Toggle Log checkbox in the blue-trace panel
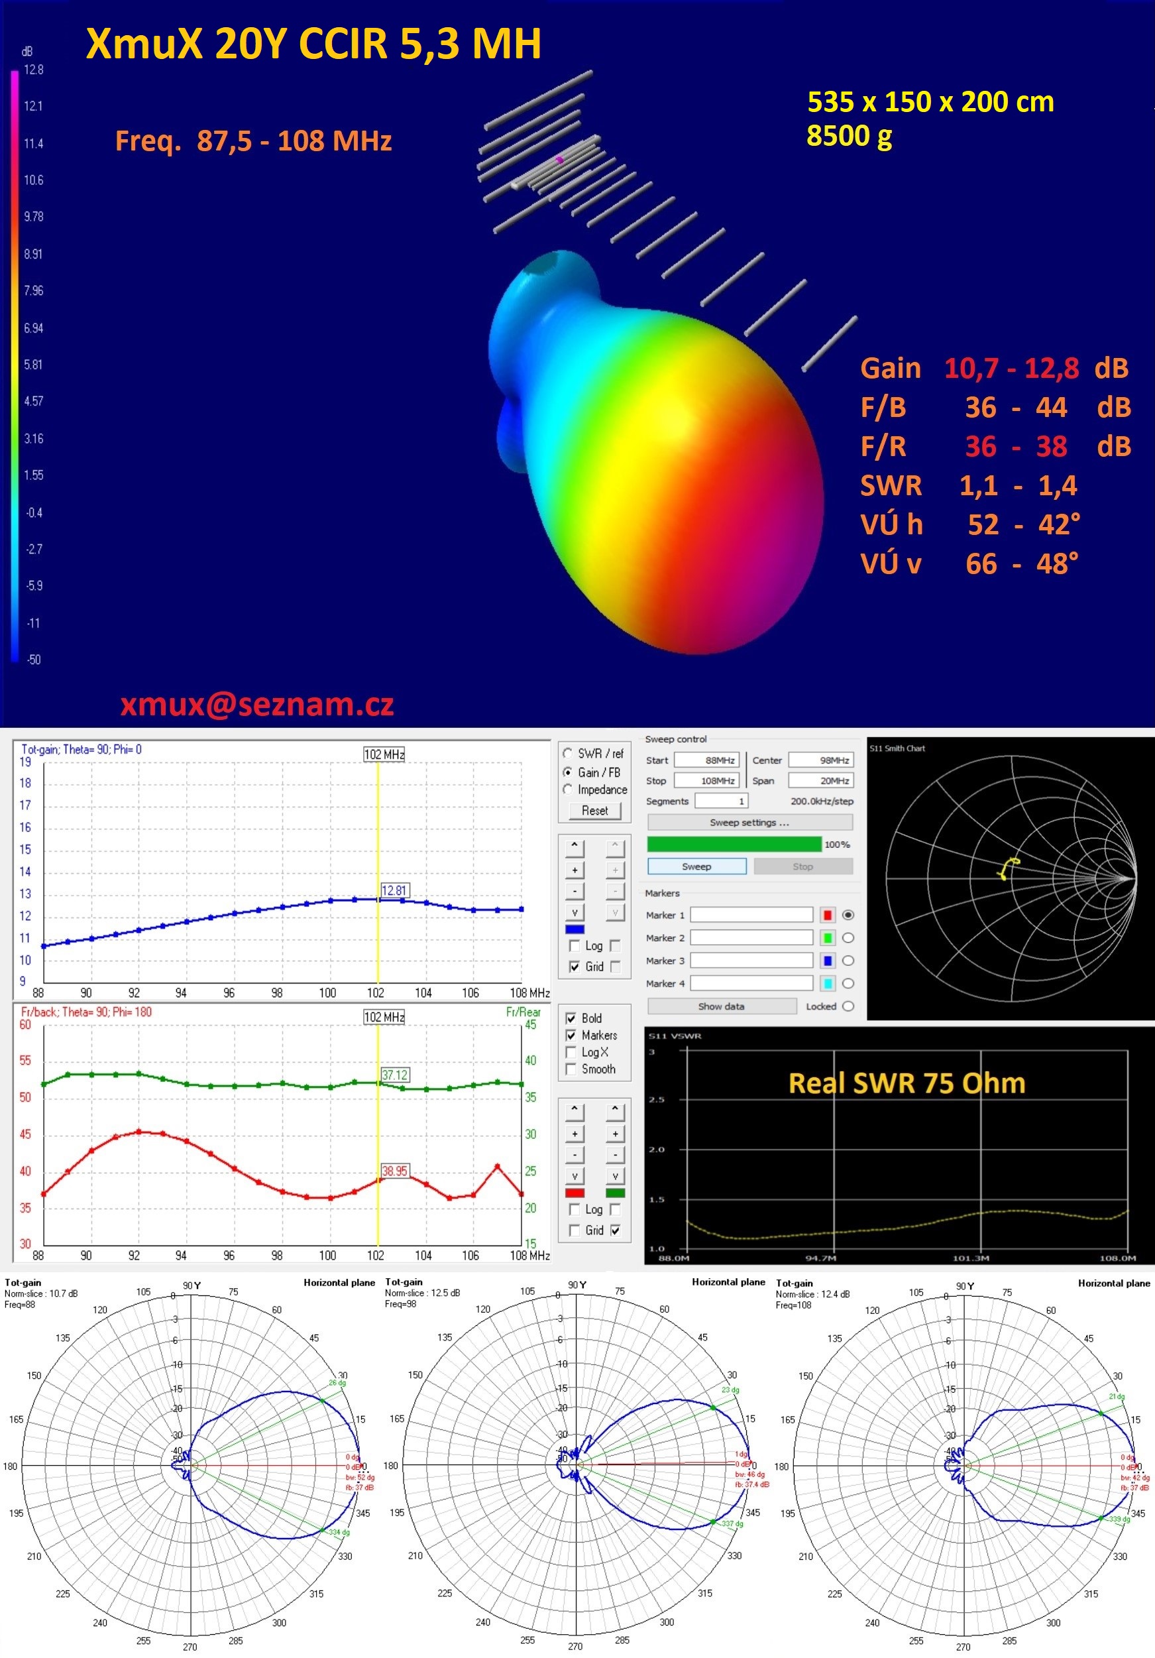Screen dimensions: 1155x1658 [x=575, y=945]
